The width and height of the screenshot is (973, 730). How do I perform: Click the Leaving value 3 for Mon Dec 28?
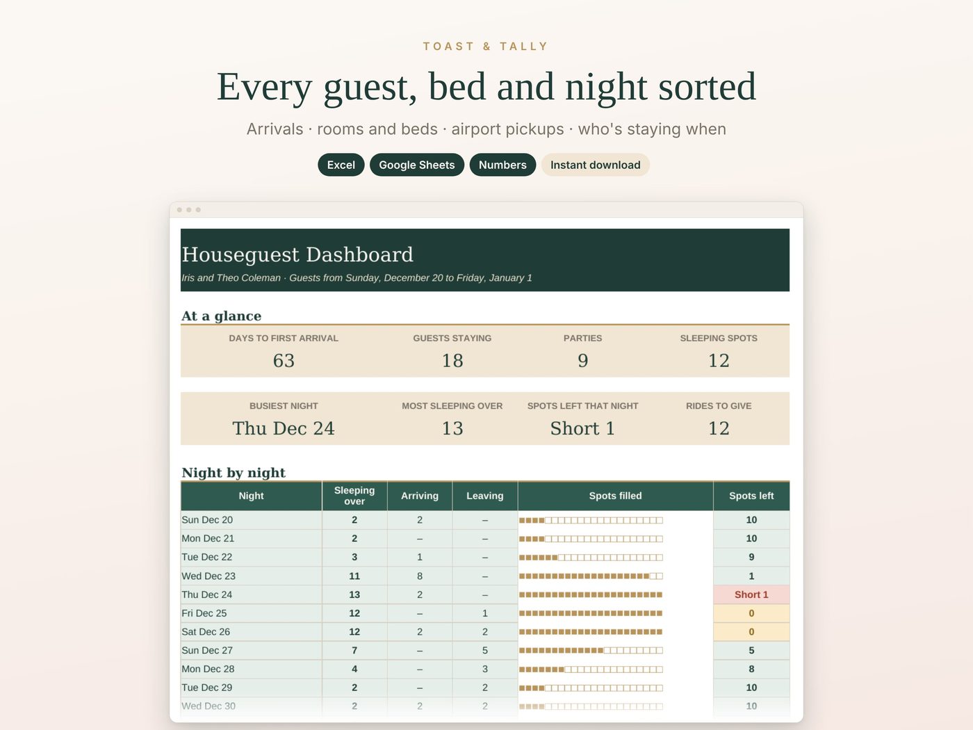(485, 670)
